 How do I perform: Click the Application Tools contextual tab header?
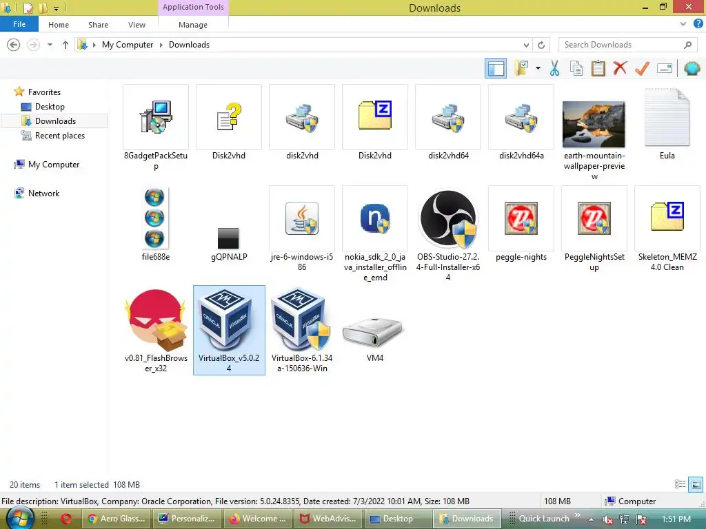[x=193, y=7]
